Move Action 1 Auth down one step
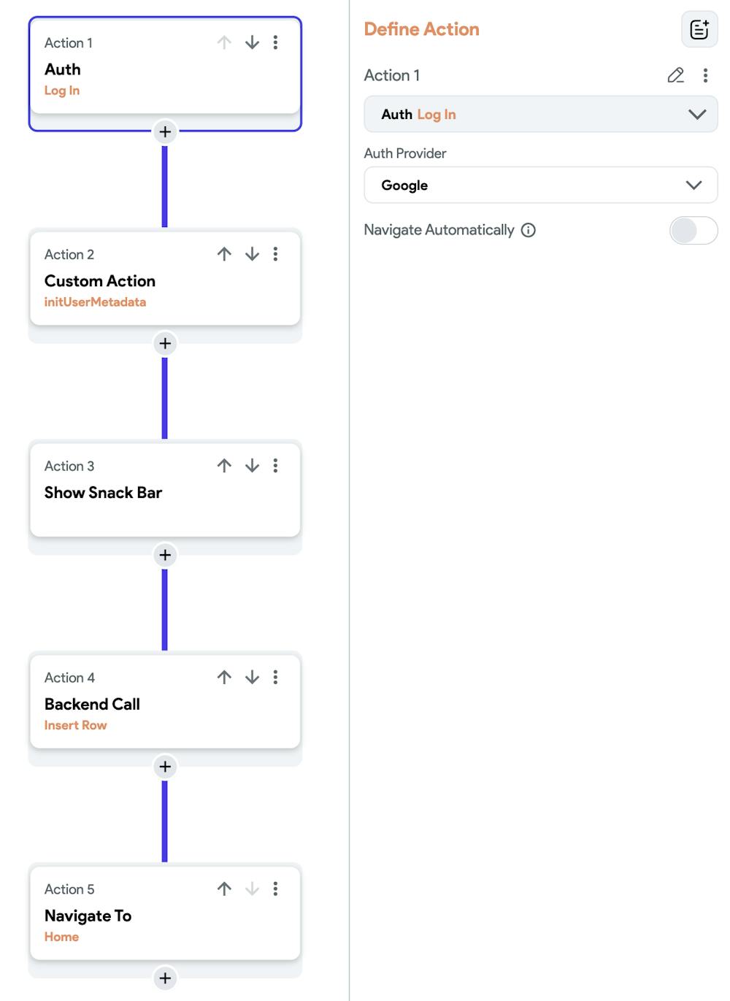The height and width of the screenshot is (1001, 730). (252, 42)
